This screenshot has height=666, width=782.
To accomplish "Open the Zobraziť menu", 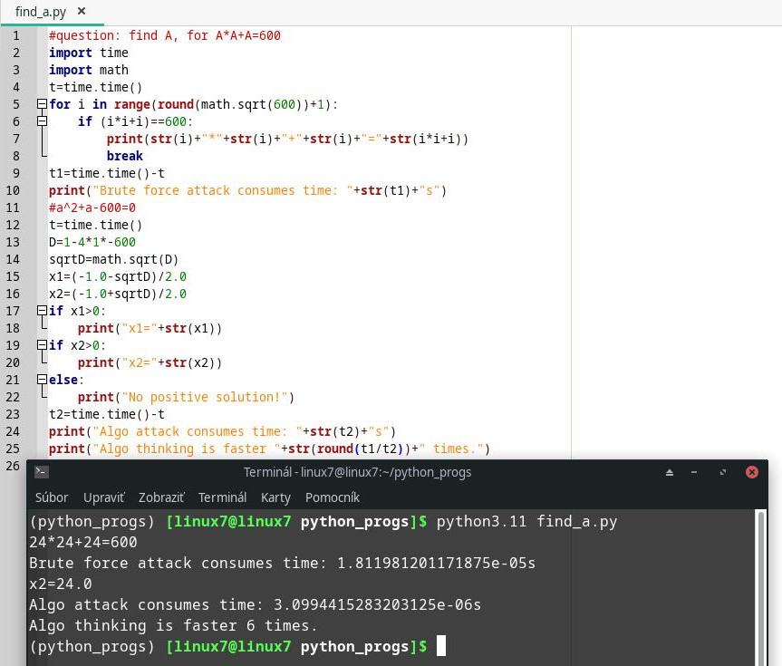I will pos(161,497).
